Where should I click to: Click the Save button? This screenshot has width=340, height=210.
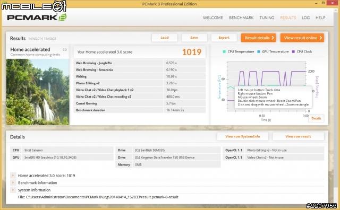click(x=194, y=38)
